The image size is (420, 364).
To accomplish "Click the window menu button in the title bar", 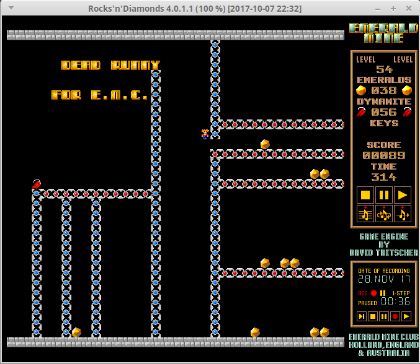I will coord(7,9).
